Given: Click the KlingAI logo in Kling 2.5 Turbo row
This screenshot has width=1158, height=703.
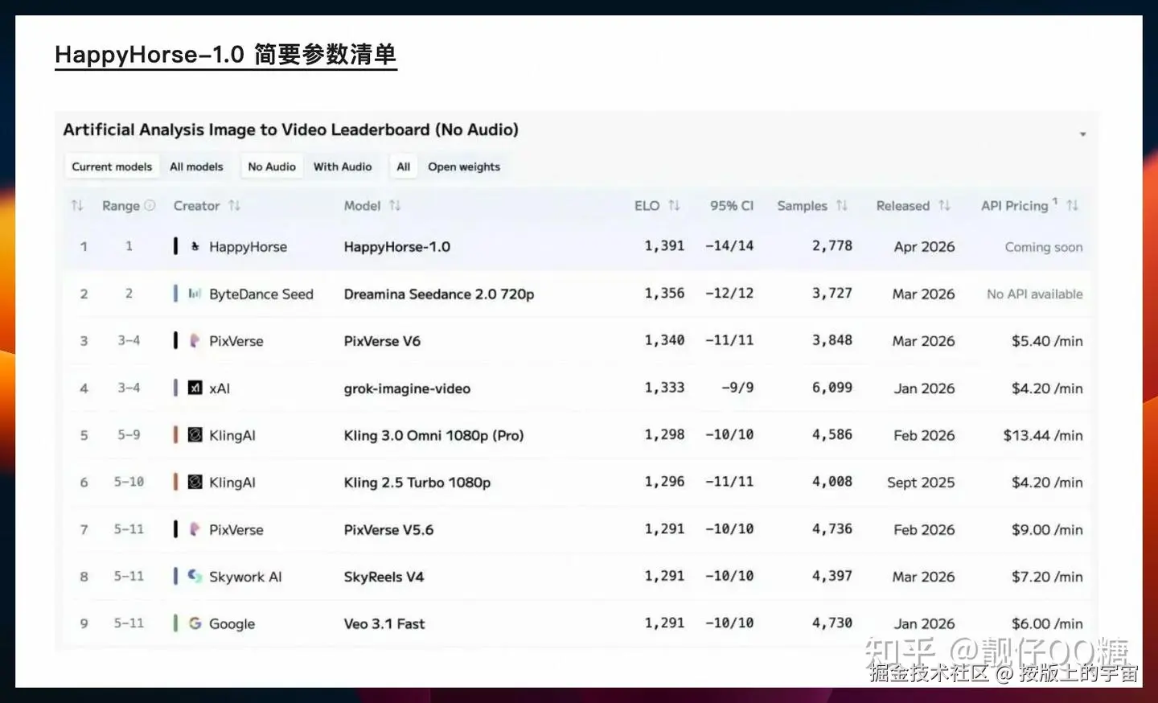Looking at the screenshot, I should (195, 483).
